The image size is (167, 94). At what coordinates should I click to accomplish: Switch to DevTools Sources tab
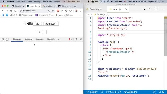40,39
